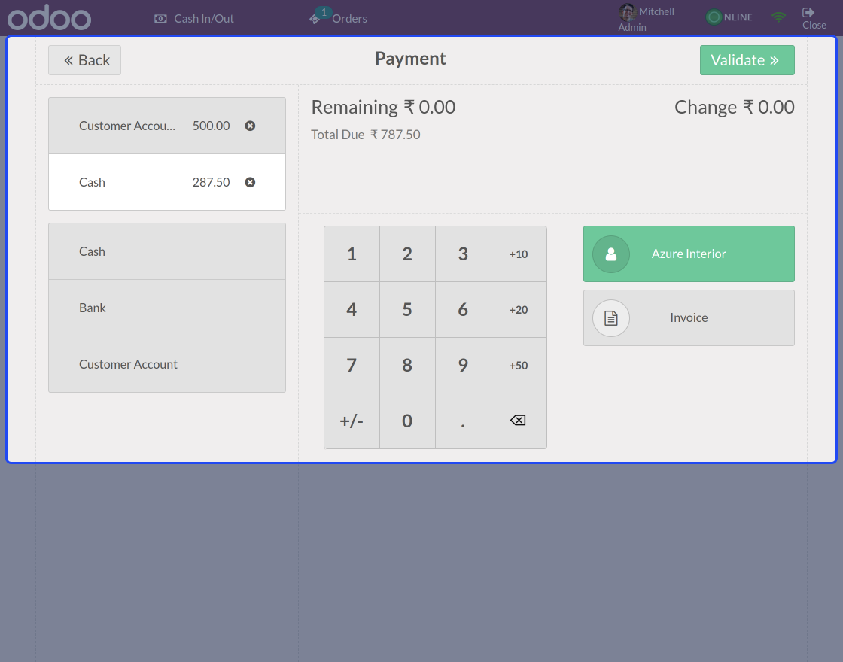The image size is (843, 662).
Task: Remove the Customer Account 500.00 payment line
Action: coord(250,126)
